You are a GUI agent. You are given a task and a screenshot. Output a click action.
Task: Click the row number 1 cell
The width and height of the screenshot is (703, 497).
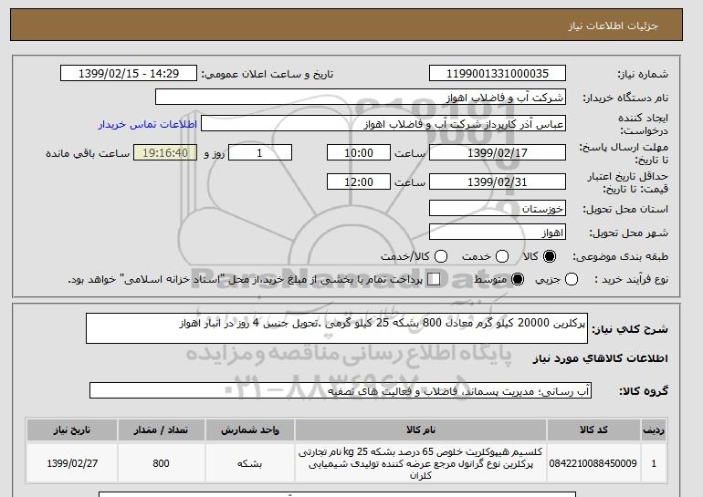point(654,463)
